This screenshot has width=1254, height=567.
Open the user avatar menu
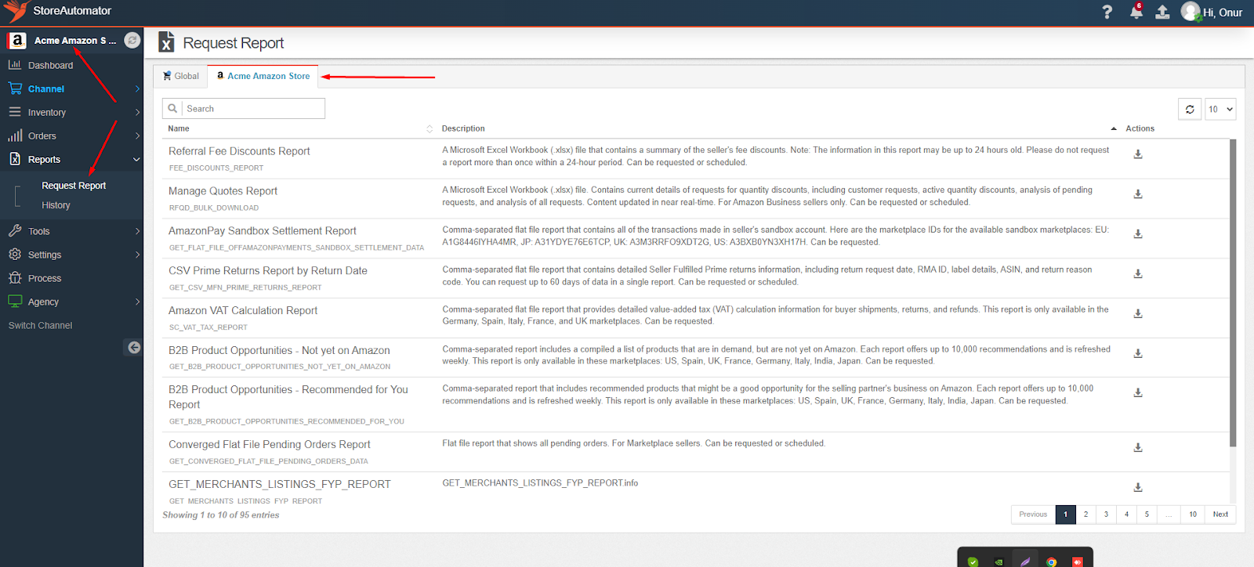click(x=1191, y=11)
